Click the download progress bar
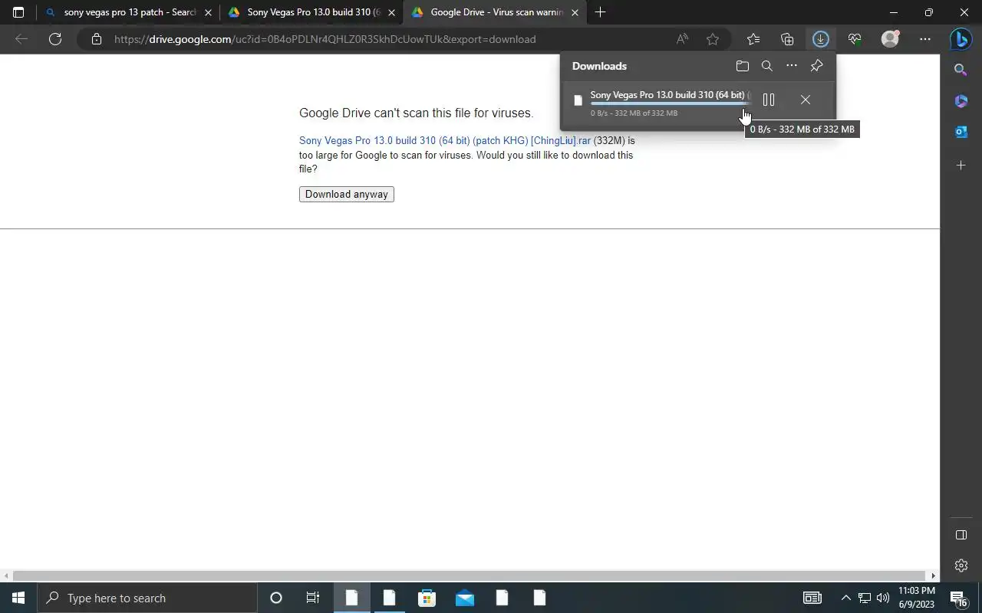The image size is (982, 613). tap(670, 103)
